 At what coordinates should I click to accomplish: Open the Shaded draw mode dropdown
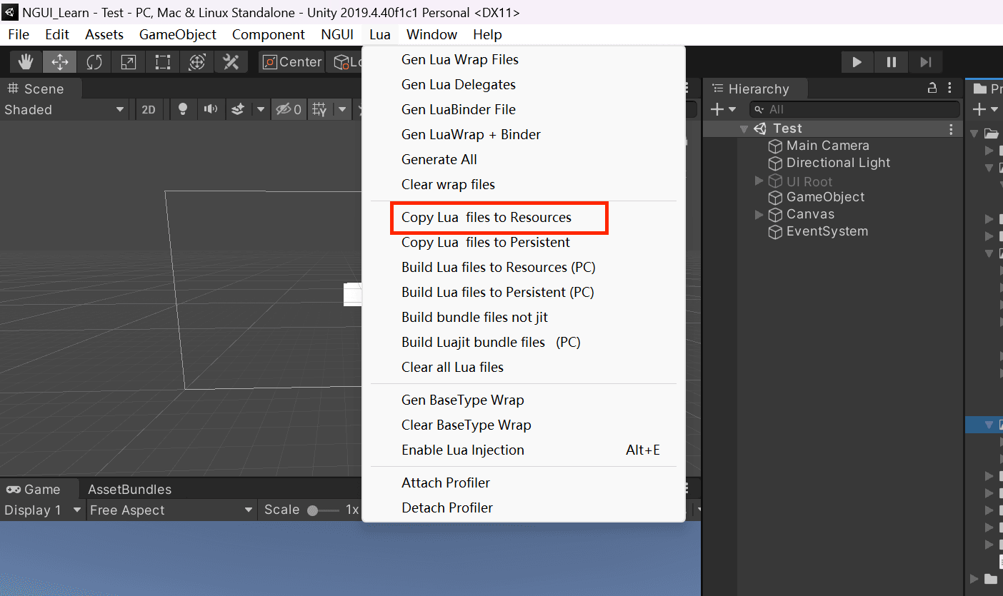pyautogui.click(x=64, y=109)
